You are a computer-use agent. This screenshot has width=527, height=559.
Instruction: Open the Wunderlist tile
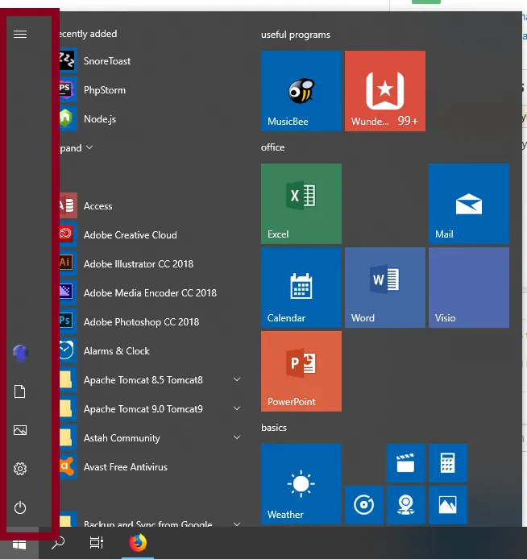[385, 91]
